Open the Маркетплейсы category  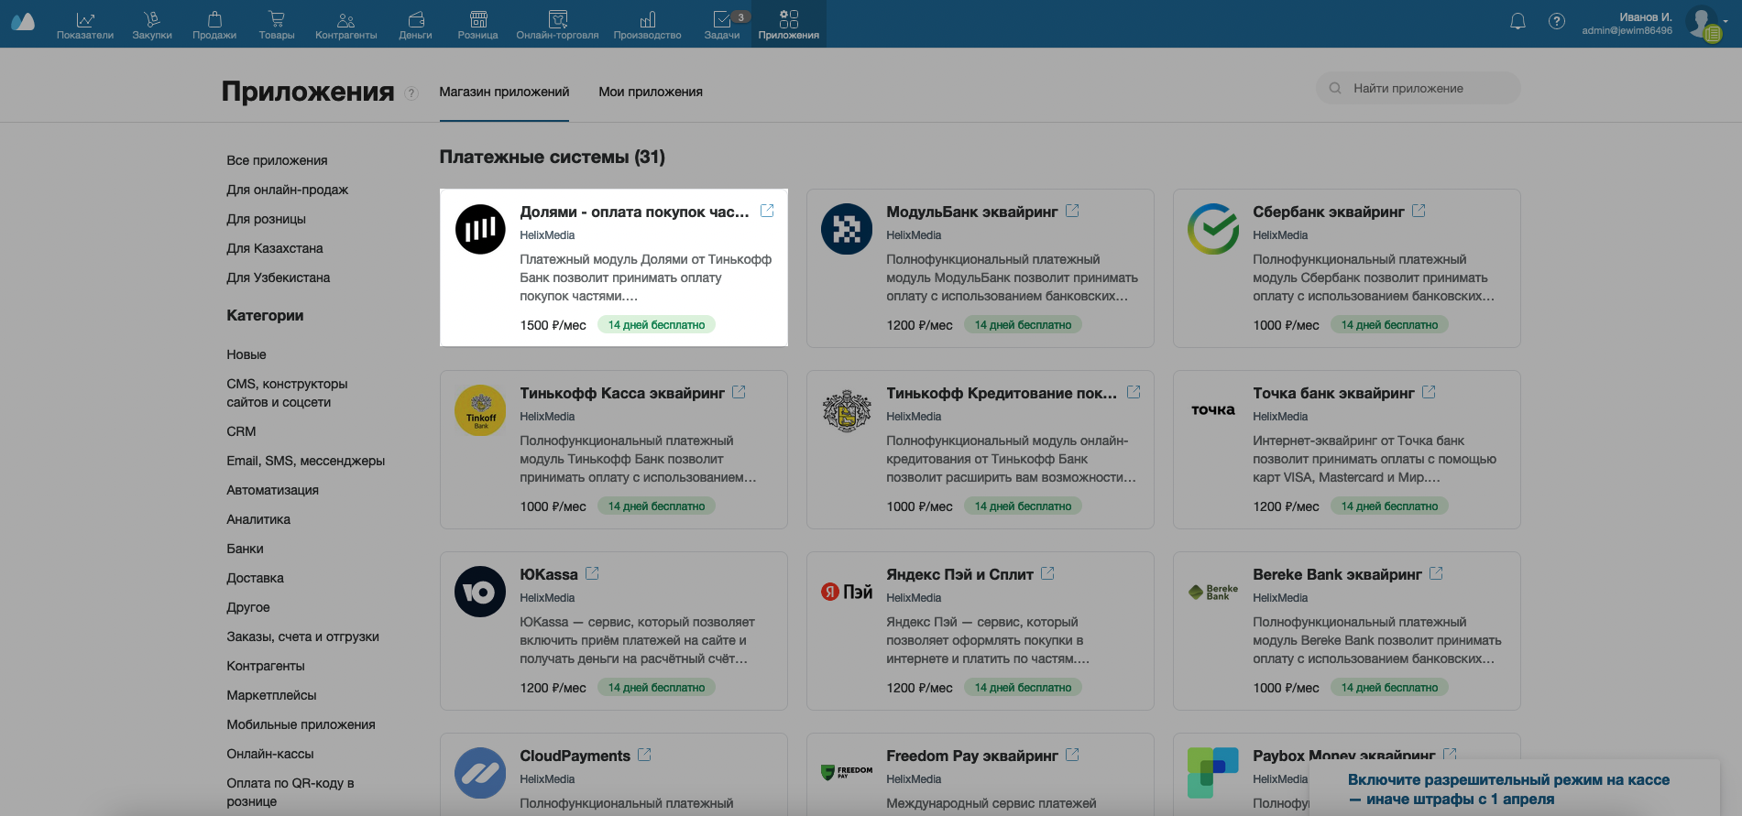click(x=271, y=695)
